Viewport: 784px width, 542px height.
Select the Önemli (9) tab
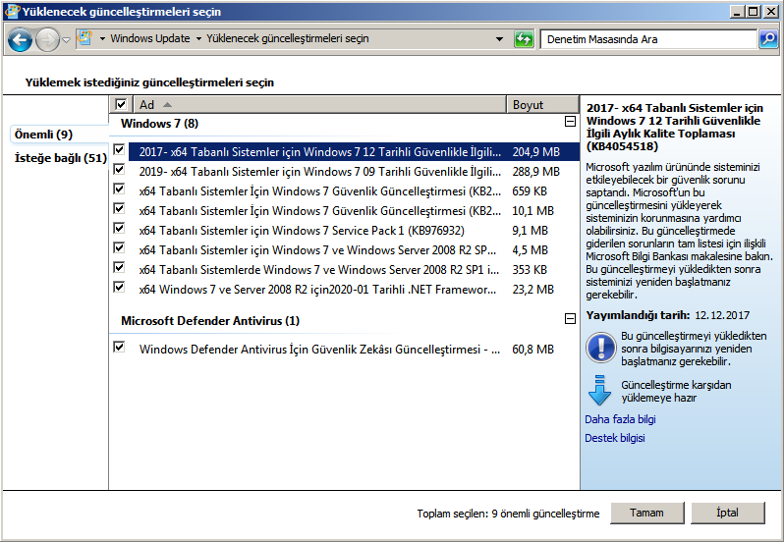coord(43,135)
